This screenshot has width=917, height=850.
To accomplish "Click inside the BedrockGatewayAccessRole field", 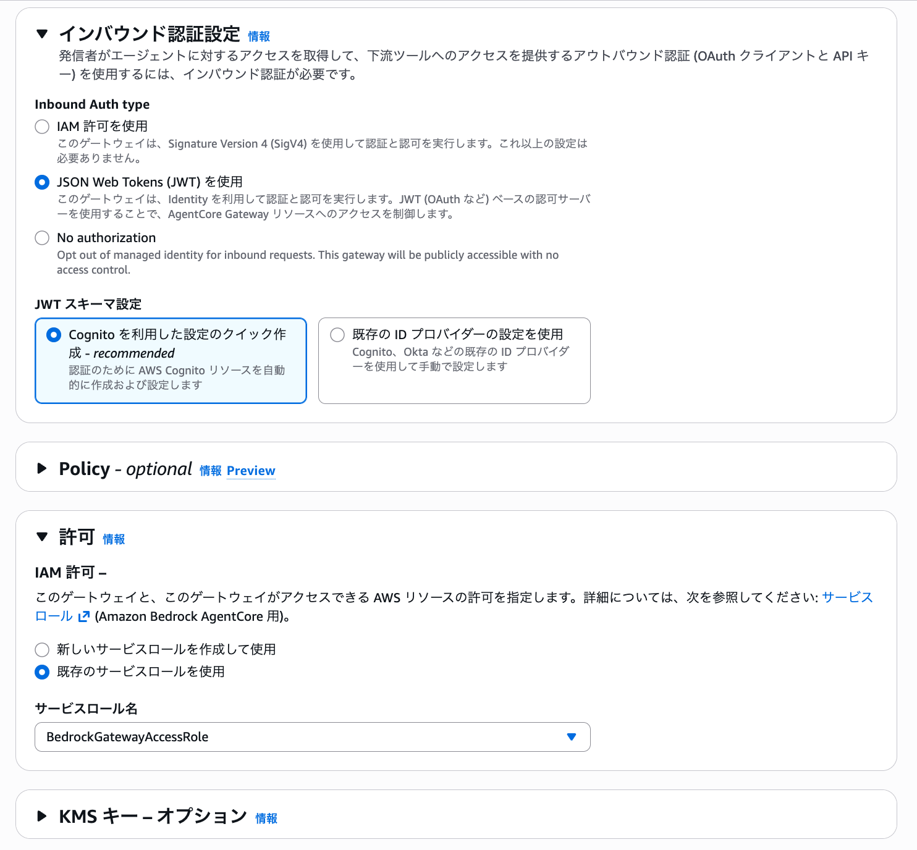I will [247, 736].
